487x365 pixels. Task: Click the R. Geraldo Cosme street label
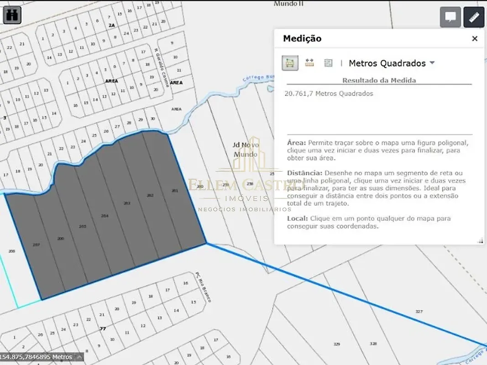pos(162,68)
